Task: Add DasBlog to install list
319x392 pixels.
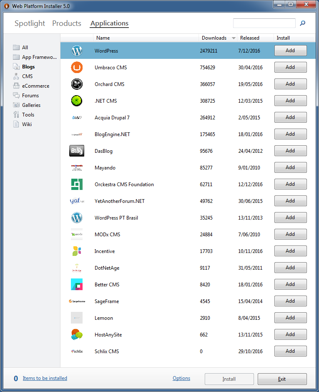Action: click(291, 151)
